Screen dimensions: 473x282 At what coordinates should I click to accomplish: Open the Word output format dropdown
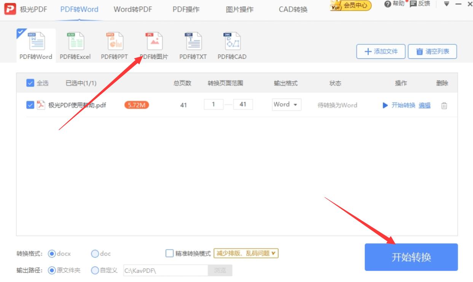(287, 104)
